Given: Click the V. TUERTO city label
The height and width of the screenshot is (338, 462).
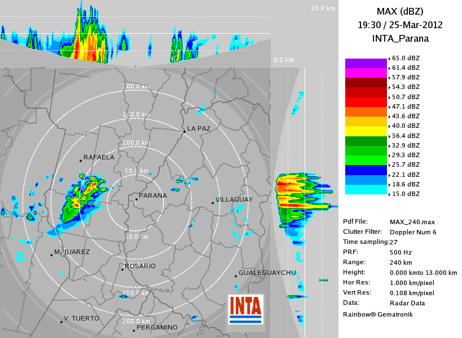Looking at the screenshot, I should click(81, 319).
